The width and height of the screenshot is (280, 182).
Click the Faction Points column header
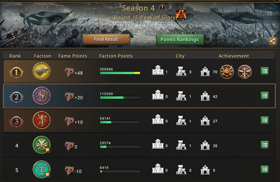pyautogui.click(x=116, y=56)
